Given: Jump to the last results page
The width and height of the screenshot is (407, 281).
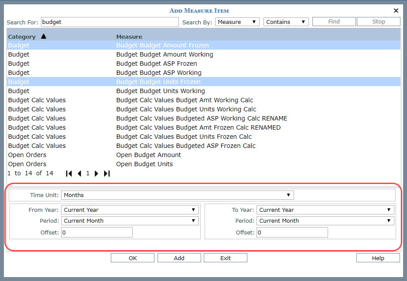Looking at the screenshot, I should tap(107, 174).
